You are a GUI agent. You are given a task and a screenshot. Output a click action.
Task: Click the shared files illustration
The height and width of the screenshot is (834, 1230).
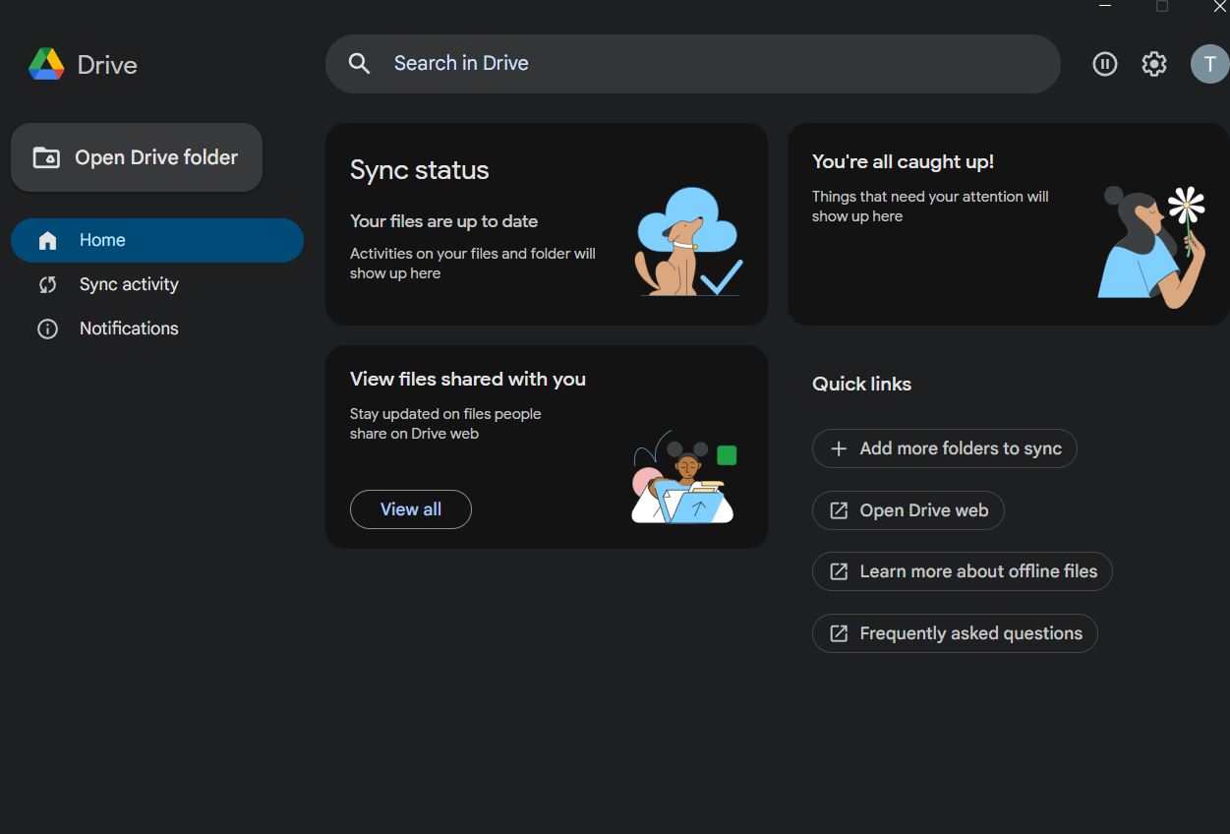684,477
